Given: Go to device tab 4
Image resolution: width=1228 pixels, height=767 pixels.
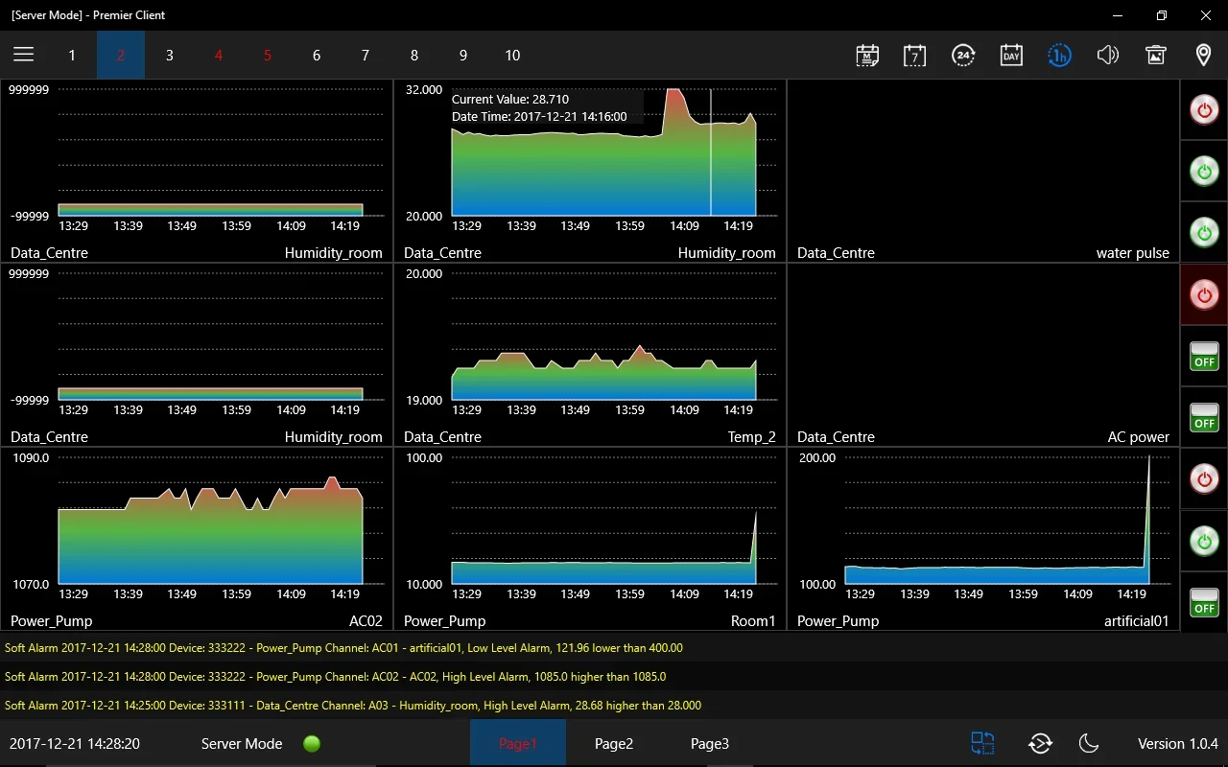Looking at the screenshot, I should click(219, 55).
